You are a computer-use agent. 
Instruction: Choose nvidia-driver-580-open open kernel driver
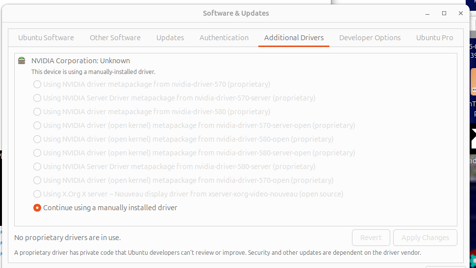(x=37, y=139)
